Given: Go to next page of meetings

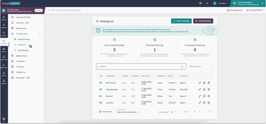Looking at the screenshot, I should pyautogui.click(x=205, y=112).
